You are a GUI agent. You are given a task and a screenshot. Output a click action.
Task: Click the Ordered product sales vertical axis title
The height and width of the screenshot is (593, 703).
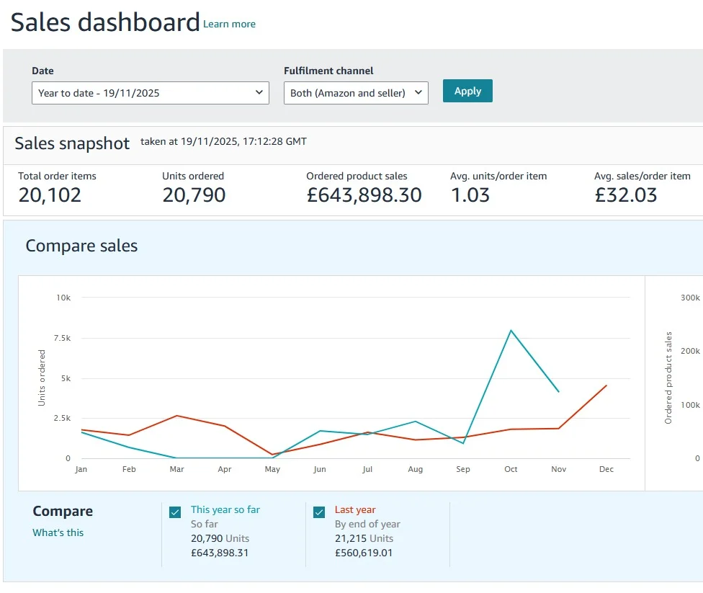(668, 378)
